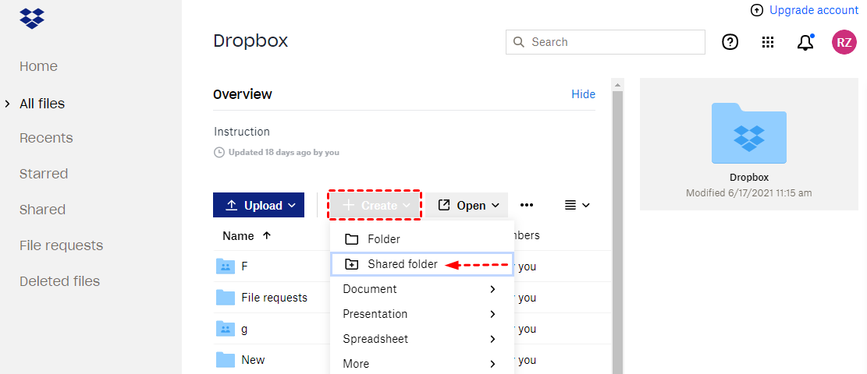Click the Search input field
The image size is (867, 374).
[x=613, y=42]
